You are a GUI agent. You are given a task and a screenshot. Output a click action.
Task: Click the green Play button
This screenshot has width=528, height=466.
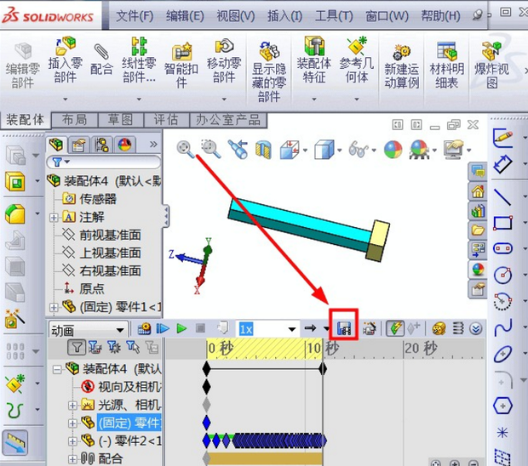point(181,328)
